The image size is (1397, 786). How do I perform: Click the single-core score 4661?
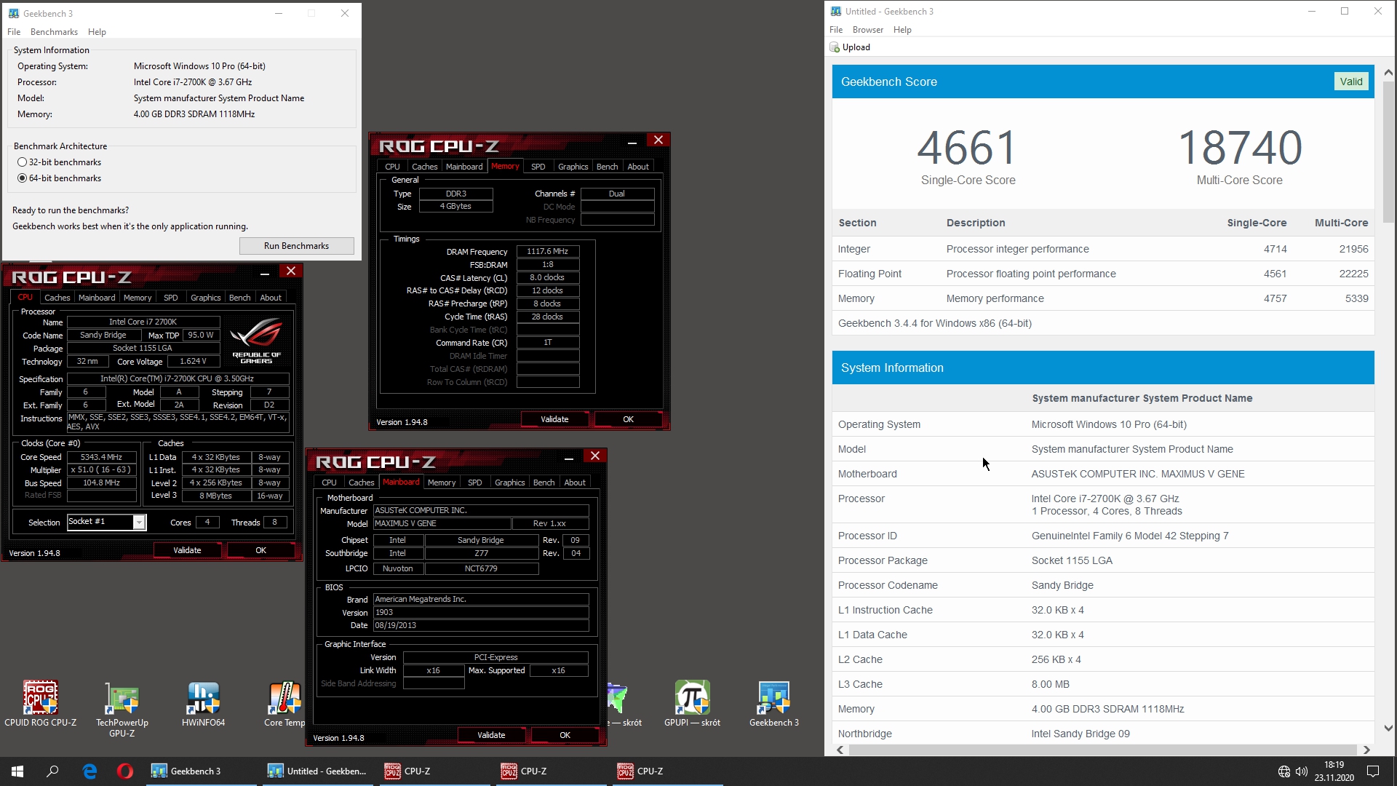[x=967, y=148]
